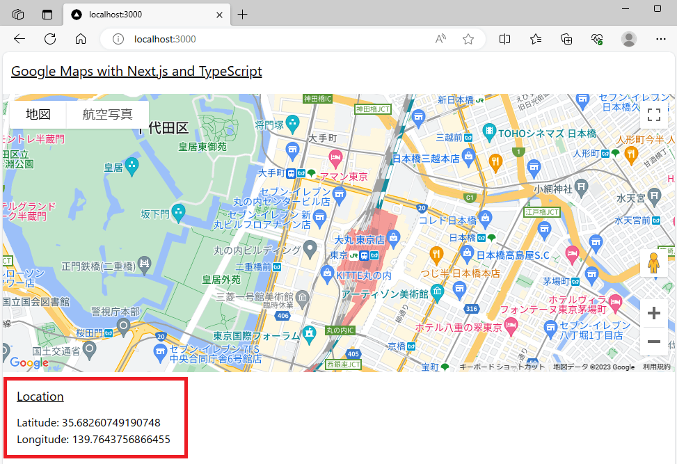The image size is (677, 464).
Task: Open Browser essentials heart icon
Action: point(597,39)
